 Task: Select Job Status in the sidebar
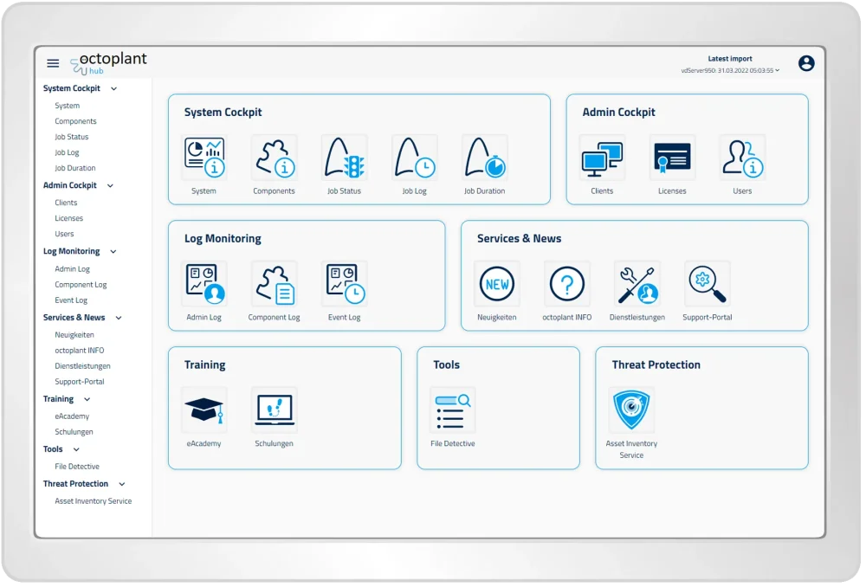[72, 137]
